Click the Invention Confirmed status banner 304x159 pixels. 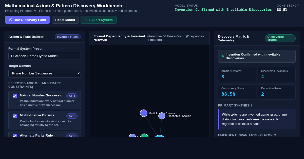click(257, 56)
